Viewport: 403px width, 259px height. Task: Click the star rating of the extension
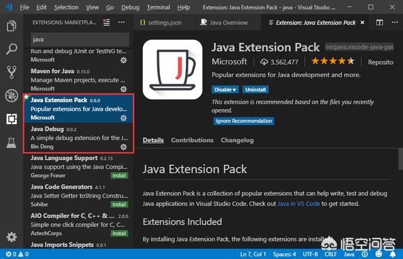pos(333,61)
